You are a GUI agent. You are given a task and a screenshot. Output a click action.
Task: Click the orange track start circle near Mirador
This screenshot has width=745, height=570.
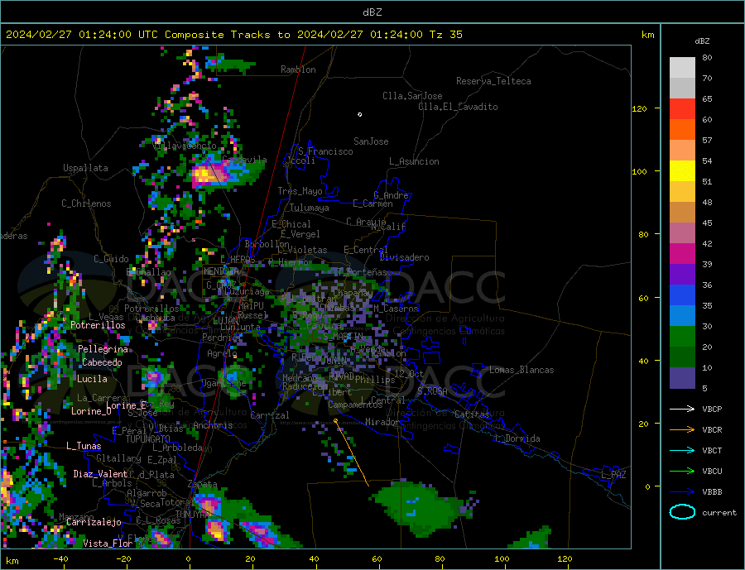tap(335, 421)
